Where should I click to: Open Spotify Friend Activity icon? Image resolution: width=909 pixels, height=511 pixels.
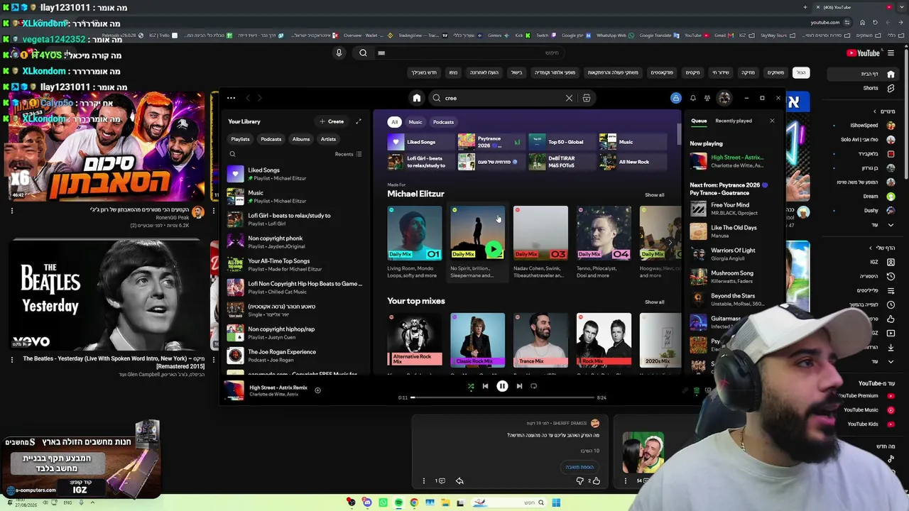(707, 98)
